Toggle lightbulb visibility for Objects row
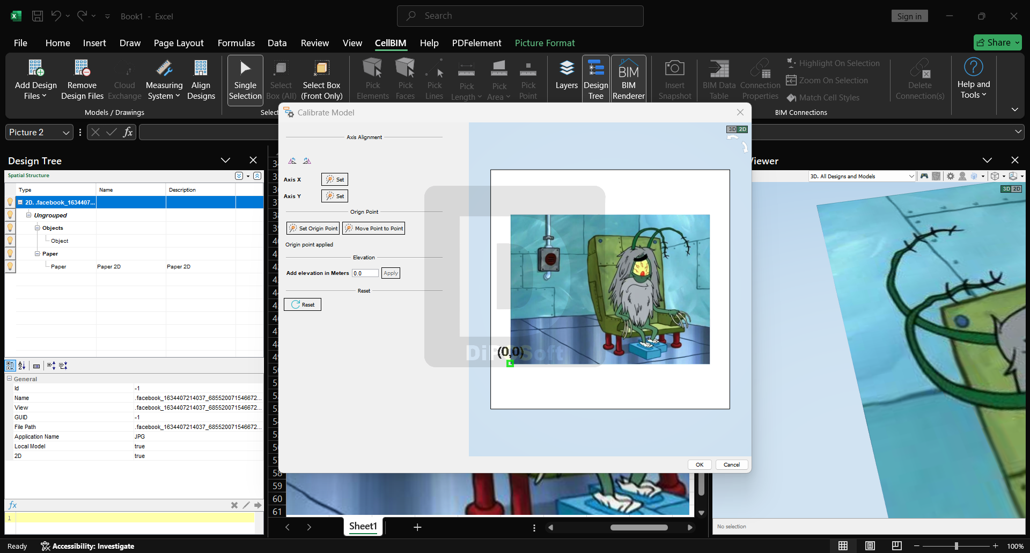Image resolution: width=1030 pixels, height=553 pixels. click(10, 228)
